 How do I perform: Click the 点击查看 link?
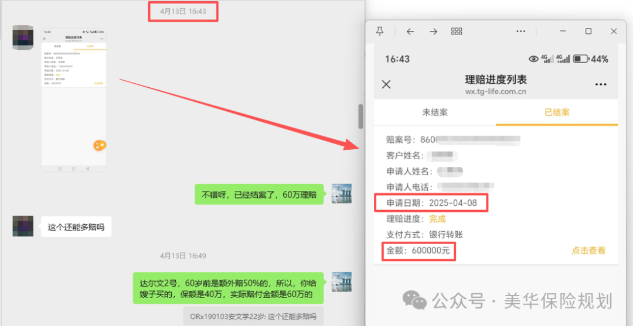pos(588,250)
